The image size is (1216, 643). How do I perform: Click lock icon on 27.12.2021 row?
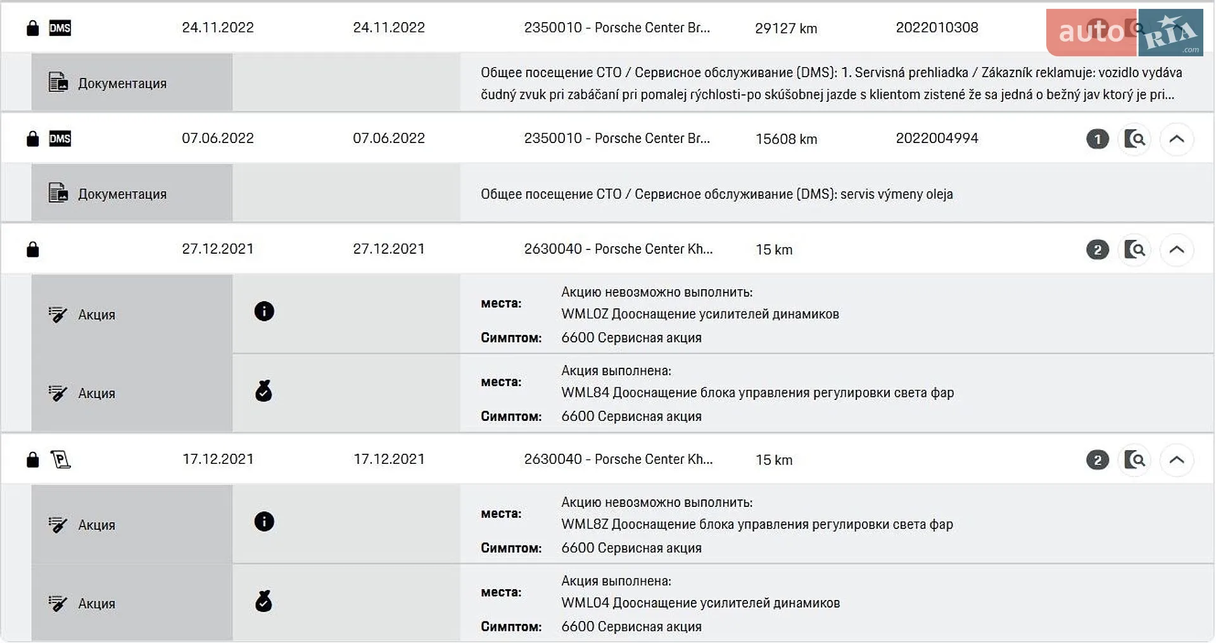coord(33,249)
